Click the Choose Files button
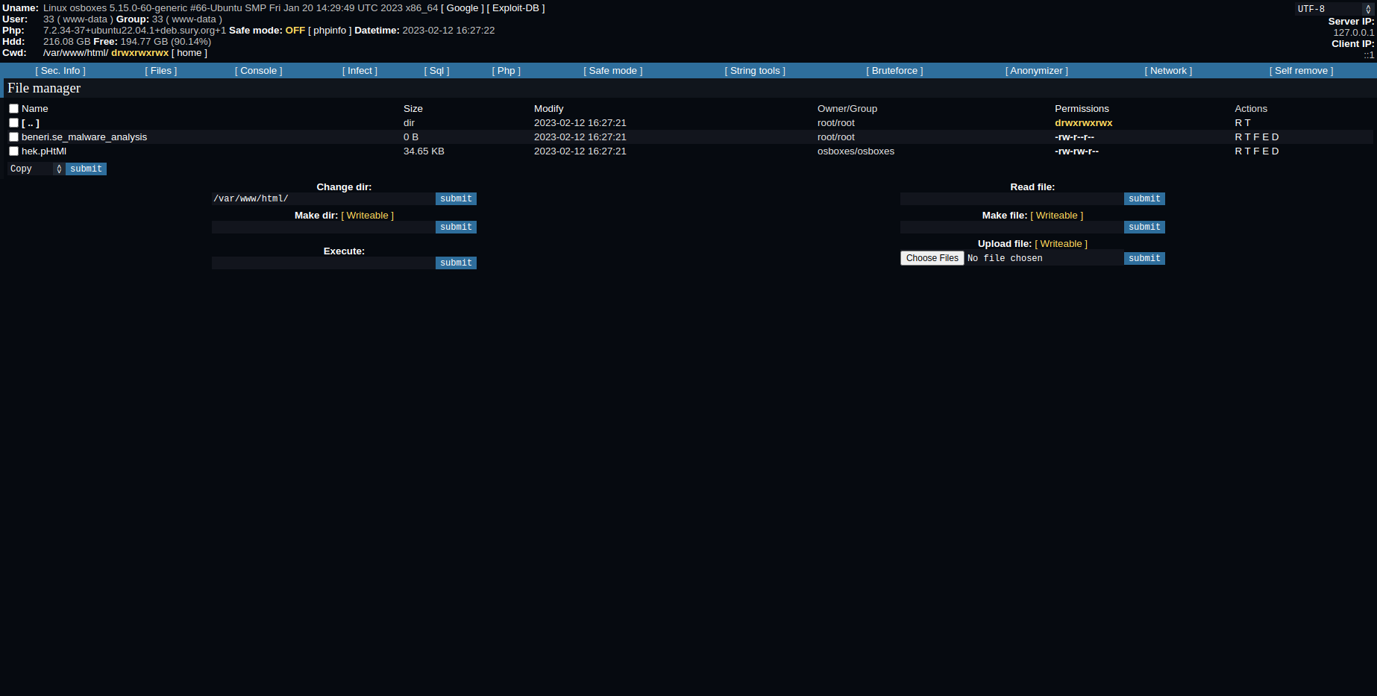1377x696 pixels. pos(932,258)
